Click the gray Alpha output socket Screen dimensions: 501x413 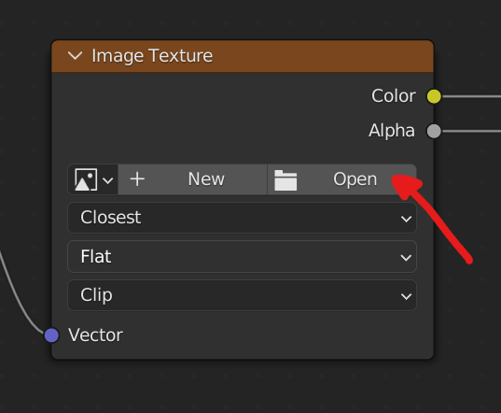coord(434,131)
